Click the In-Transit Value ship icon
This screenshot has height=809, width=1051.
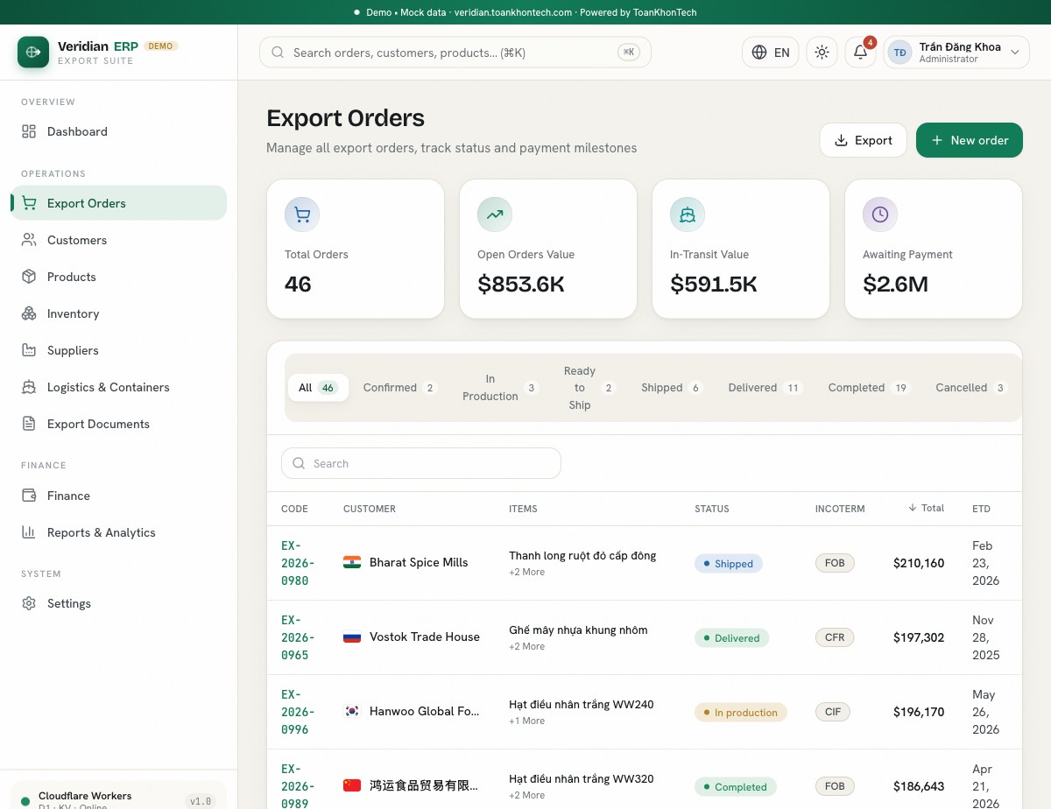click(x=688, y=215)
